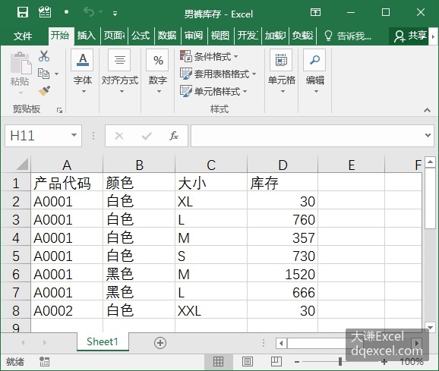Open the 对齐方式 alignment group
439x371 pixels.
click(120, 71)
